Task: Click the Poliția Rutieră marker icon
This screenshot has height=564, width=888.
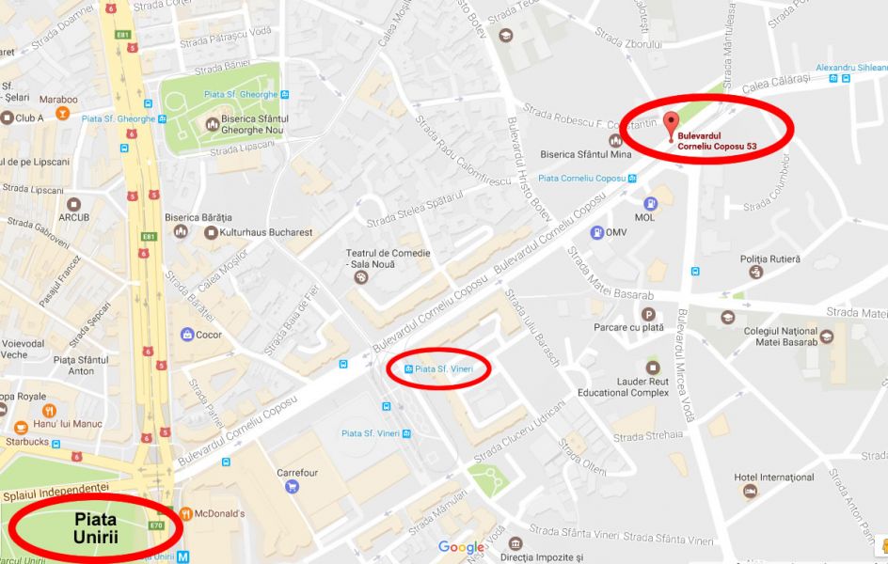Action: (756, 273)
